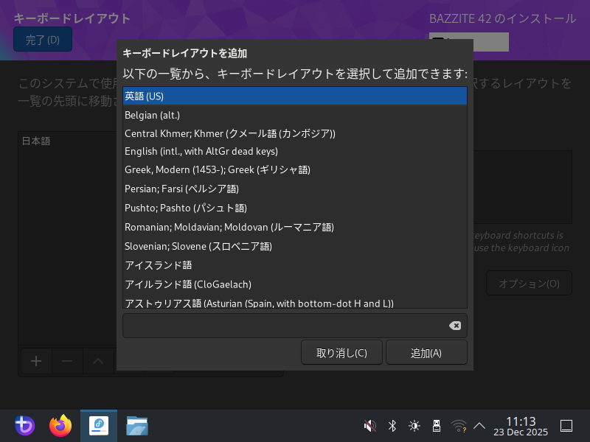Choose Belgian (alt.) from layout list
590x442 pixels.
pos(294,115)
